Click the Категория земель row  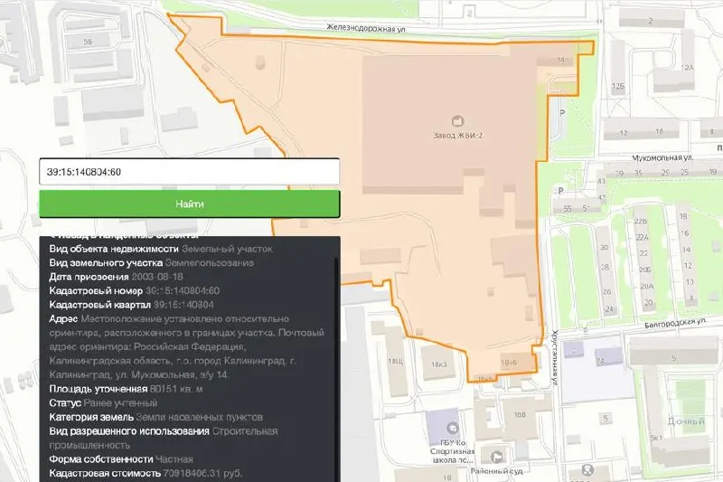click(155, 417)
